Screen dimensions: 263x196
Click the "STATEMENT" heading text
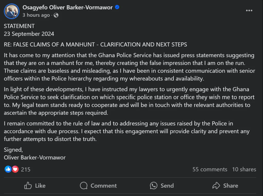19,26
